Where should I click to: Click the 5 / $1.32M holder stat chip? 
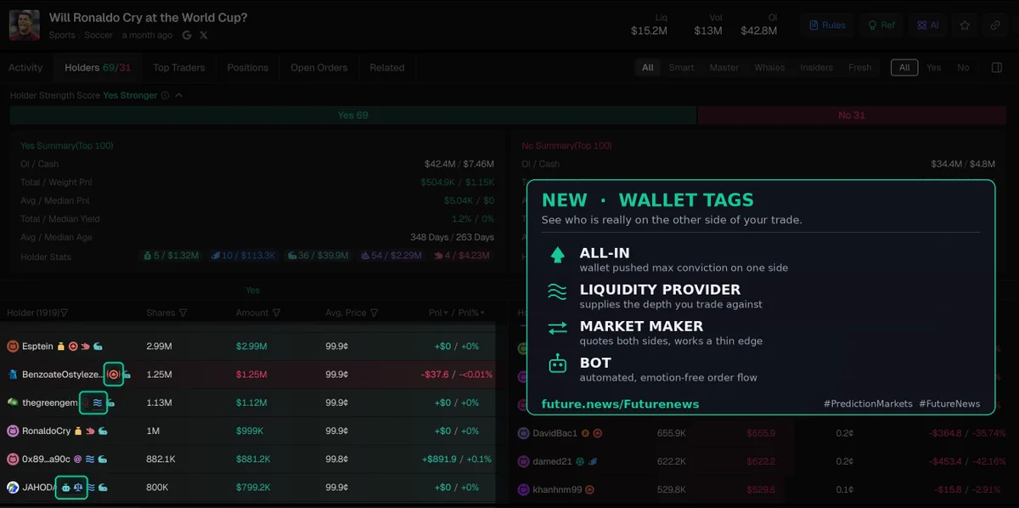pyautogui.click(x=171, y=256)
